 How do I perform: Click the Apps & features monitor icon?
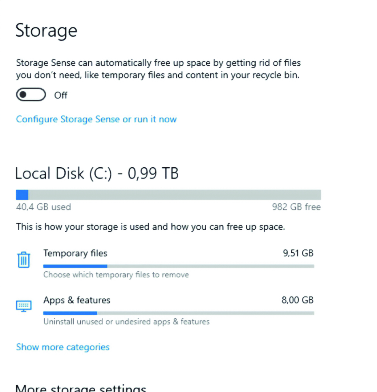(24, 306)
